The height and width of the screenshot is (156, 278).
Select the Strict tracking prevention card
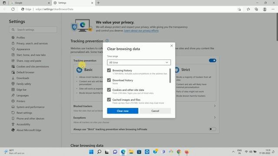[195, 82]
